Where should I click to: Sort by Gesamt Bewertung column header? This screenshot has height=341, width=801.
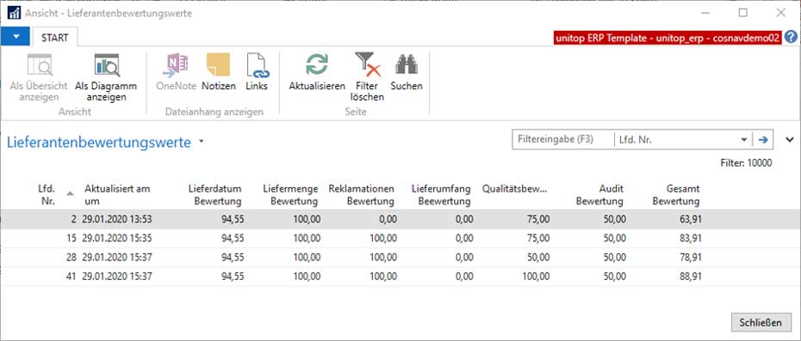pyautogui.click(x=676, y=195)
